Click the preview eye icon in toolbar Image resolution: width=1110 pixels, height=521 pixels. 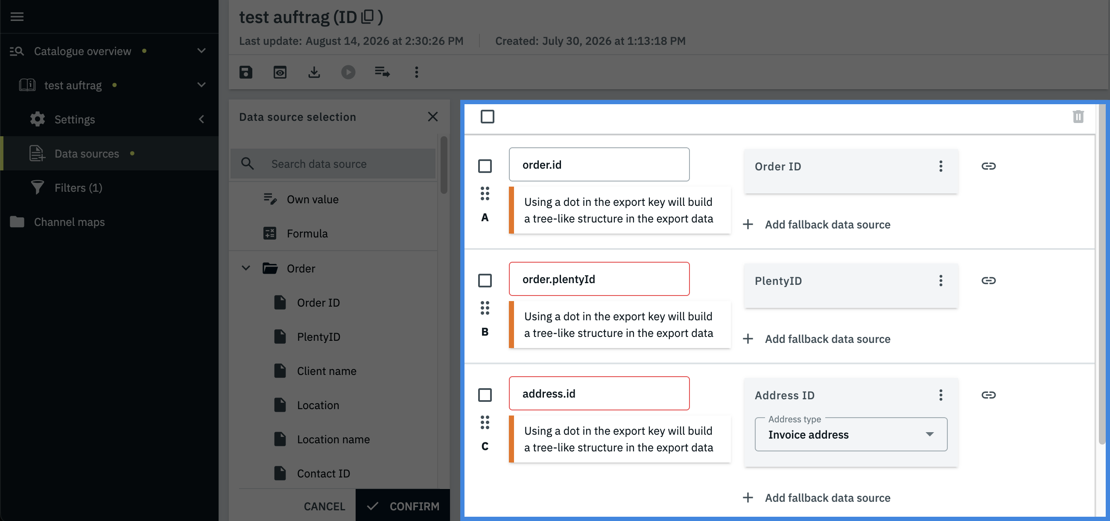tap(280, 72)
